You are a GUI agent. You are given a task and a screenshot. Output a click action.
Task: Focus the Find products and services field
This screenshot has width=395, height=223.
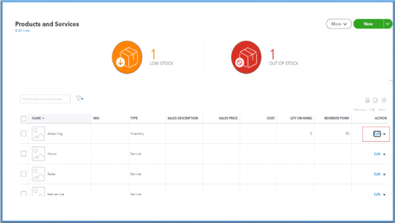(x=45, y=99)
